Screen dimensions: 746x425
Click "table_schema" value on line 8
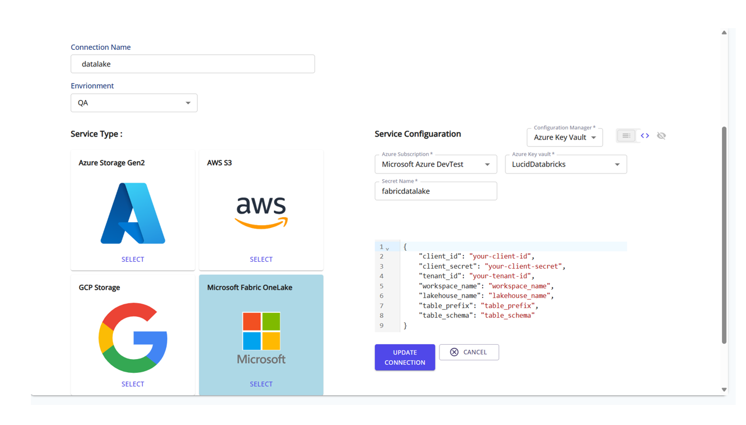tap(508, 316)
